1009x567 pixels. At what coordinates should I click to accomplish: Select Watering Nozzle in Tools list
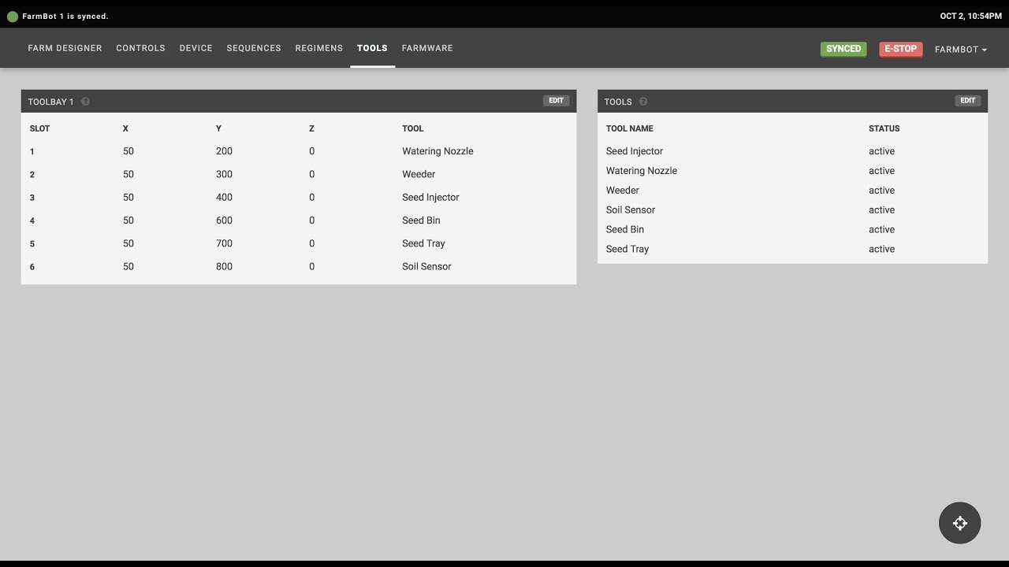pos(642,171)
